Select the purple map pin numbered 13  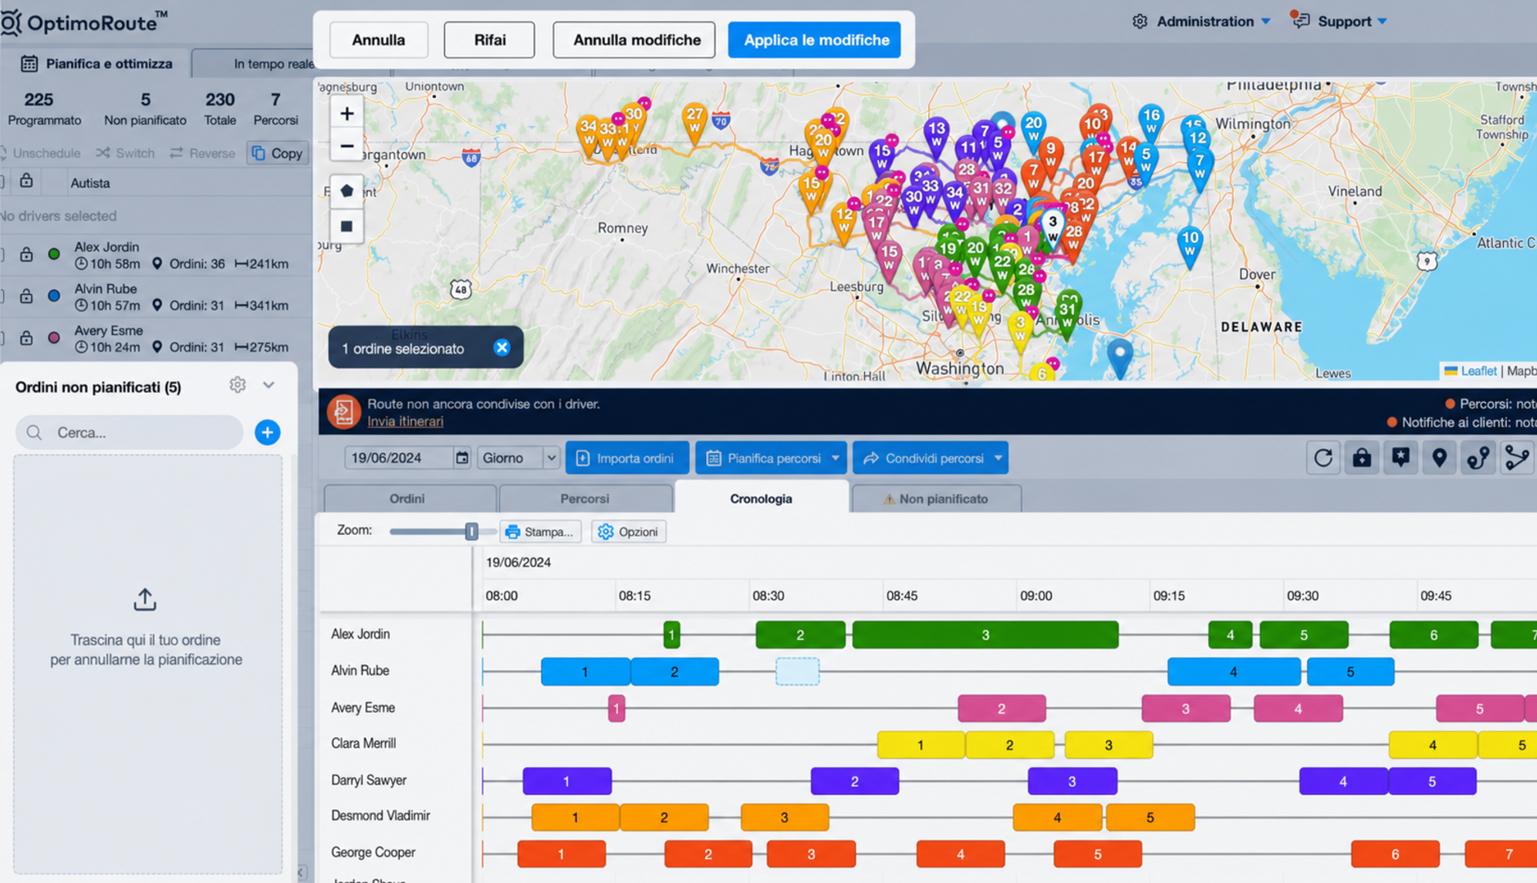(936, 137)
